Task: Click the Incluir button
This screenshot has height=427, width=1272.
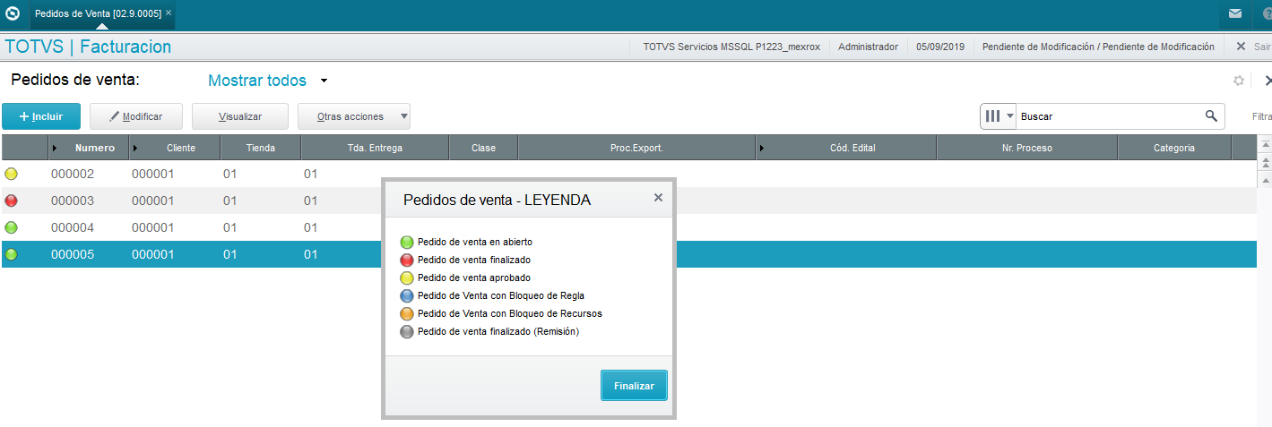Action: pyautogui.click(x=41, y=116)
